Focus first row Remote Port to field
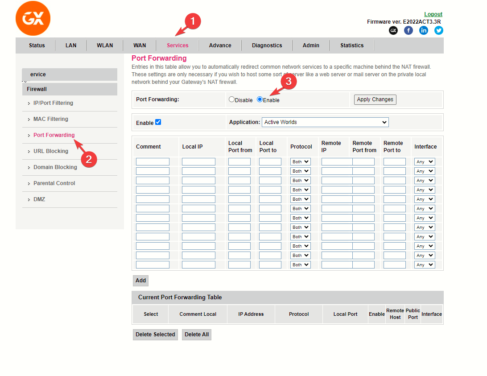Viewport: 487px width, 376px height. coord(394,161)
